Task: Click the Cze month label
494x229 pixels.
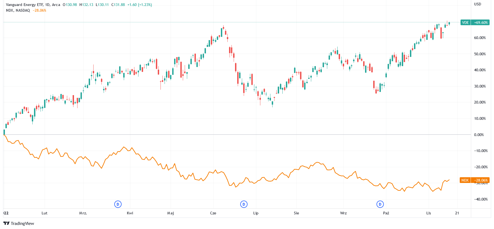Action: [213, 213]
